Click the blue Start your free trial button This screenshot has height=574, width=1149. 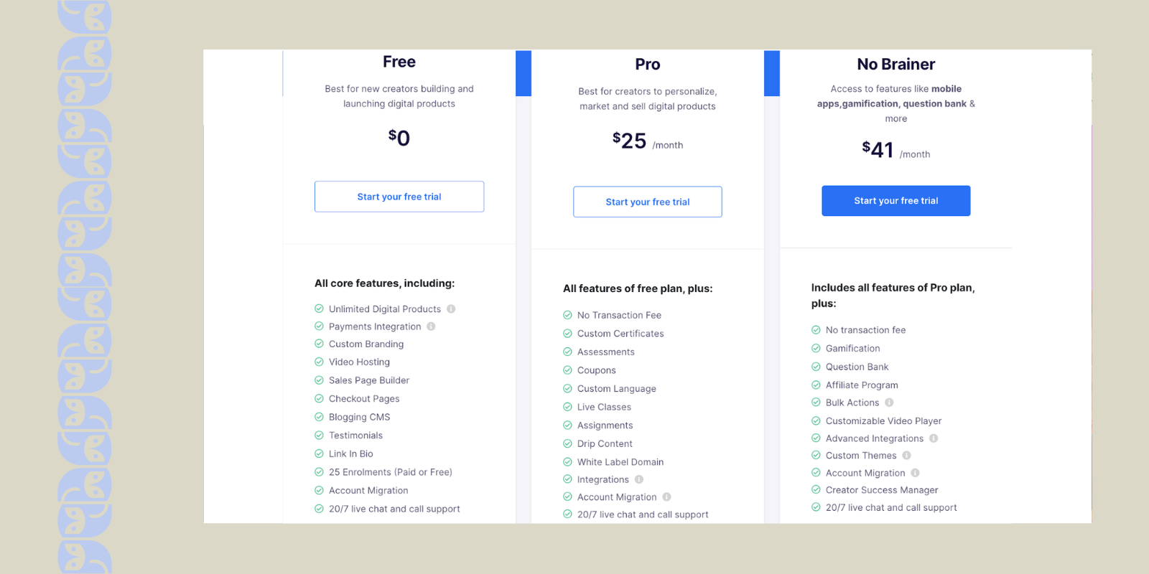point(896,201)
